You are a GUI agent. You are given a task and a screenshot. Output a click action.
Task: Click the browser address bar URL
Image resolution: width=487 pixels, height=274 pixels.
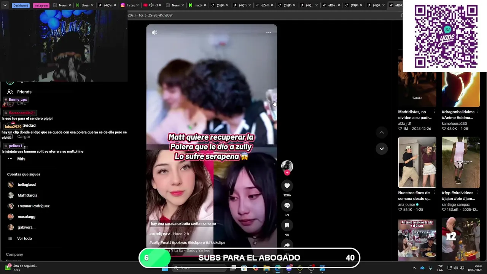pyautogui.click(x=150, y=15)
